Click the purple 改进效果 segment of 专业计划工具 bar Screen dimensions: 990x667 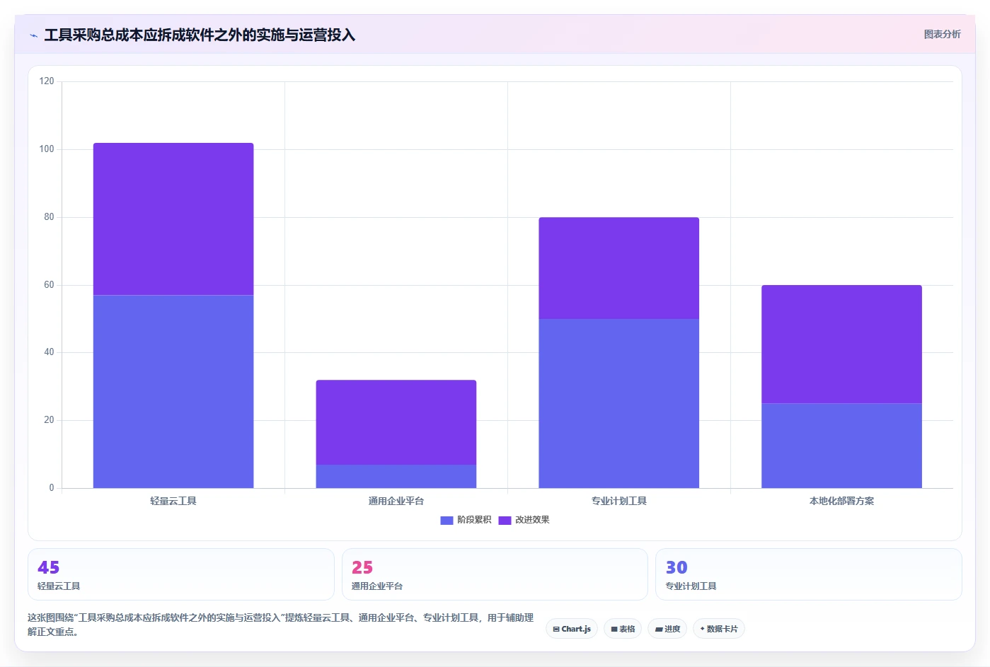(x=619, y=268)
